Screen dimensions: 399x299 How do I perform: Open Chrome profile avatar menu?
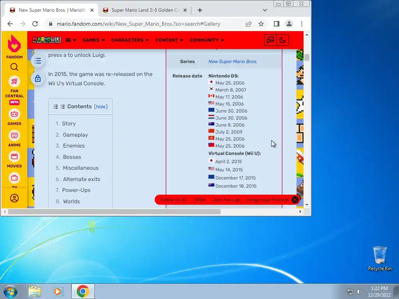289,24
